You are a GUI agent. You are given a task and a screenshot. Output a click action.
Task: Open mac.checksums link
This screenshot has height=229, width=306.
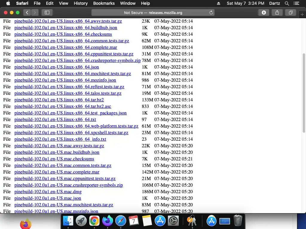pyautogui.click(x=54, y=159)
